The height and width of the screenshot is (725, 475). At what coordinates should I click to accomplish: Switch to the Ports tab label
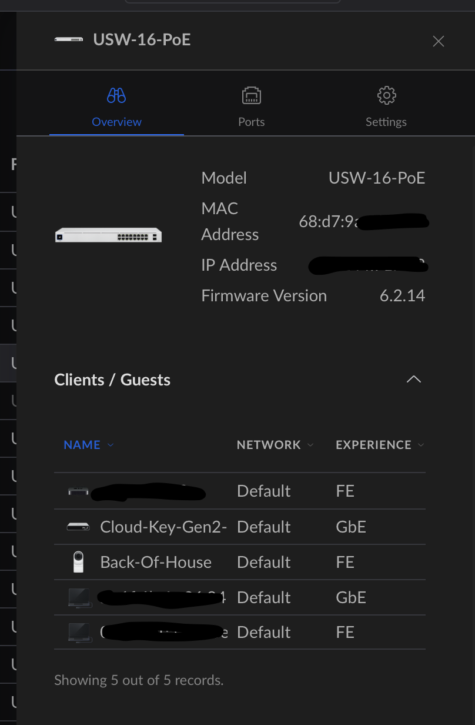coord(252,122)
